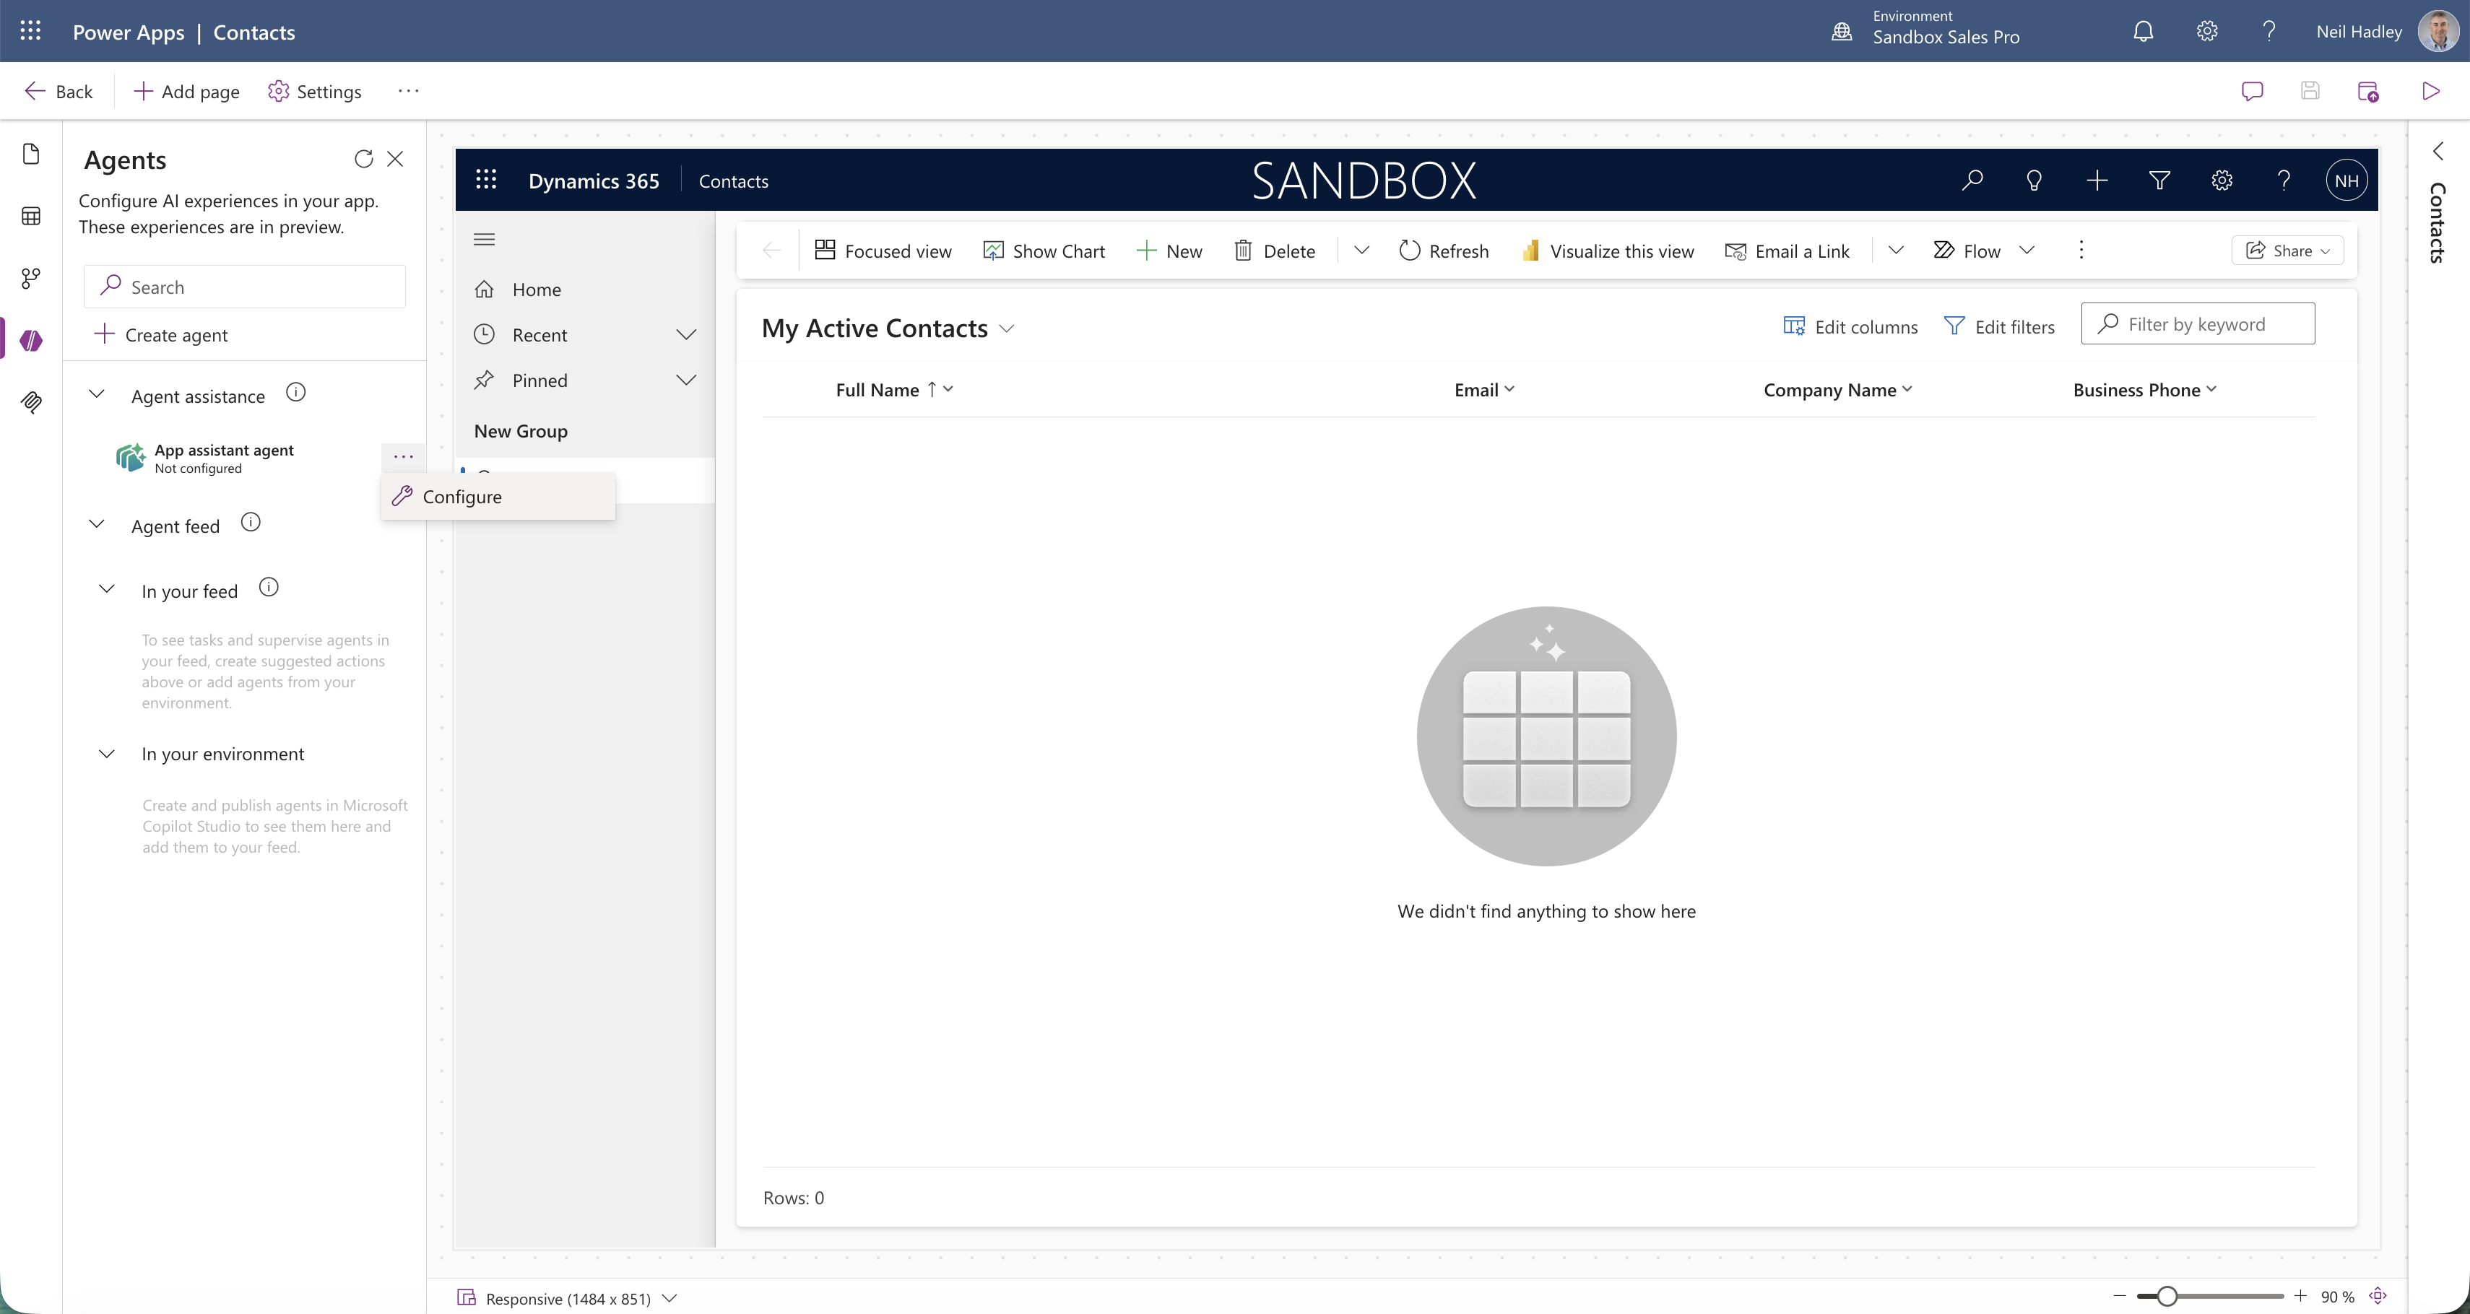Open the Dynamics 365 waffle launcher
Screen dimensions: 2470x1314
(x=486, y=180)
